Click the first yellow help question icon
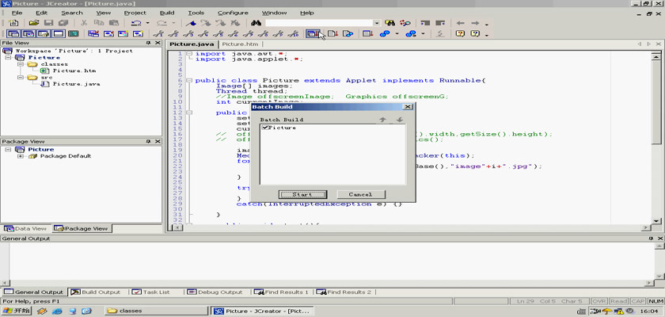This screenshot has height=317, width=665. tap(460, 33)
